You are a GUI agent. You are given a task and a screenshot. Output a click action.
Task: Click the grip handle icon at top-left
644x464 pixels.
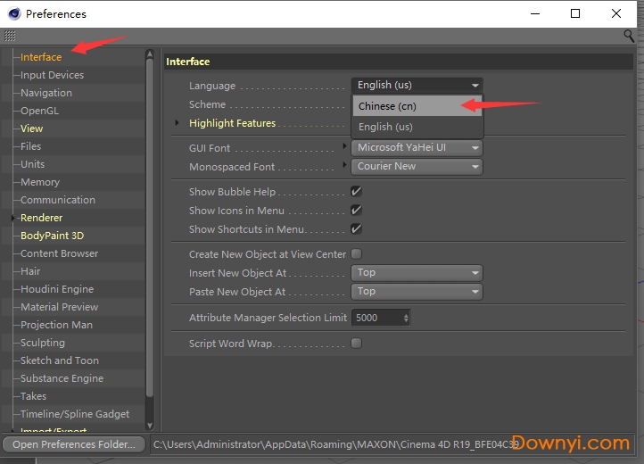coord(10,37)
